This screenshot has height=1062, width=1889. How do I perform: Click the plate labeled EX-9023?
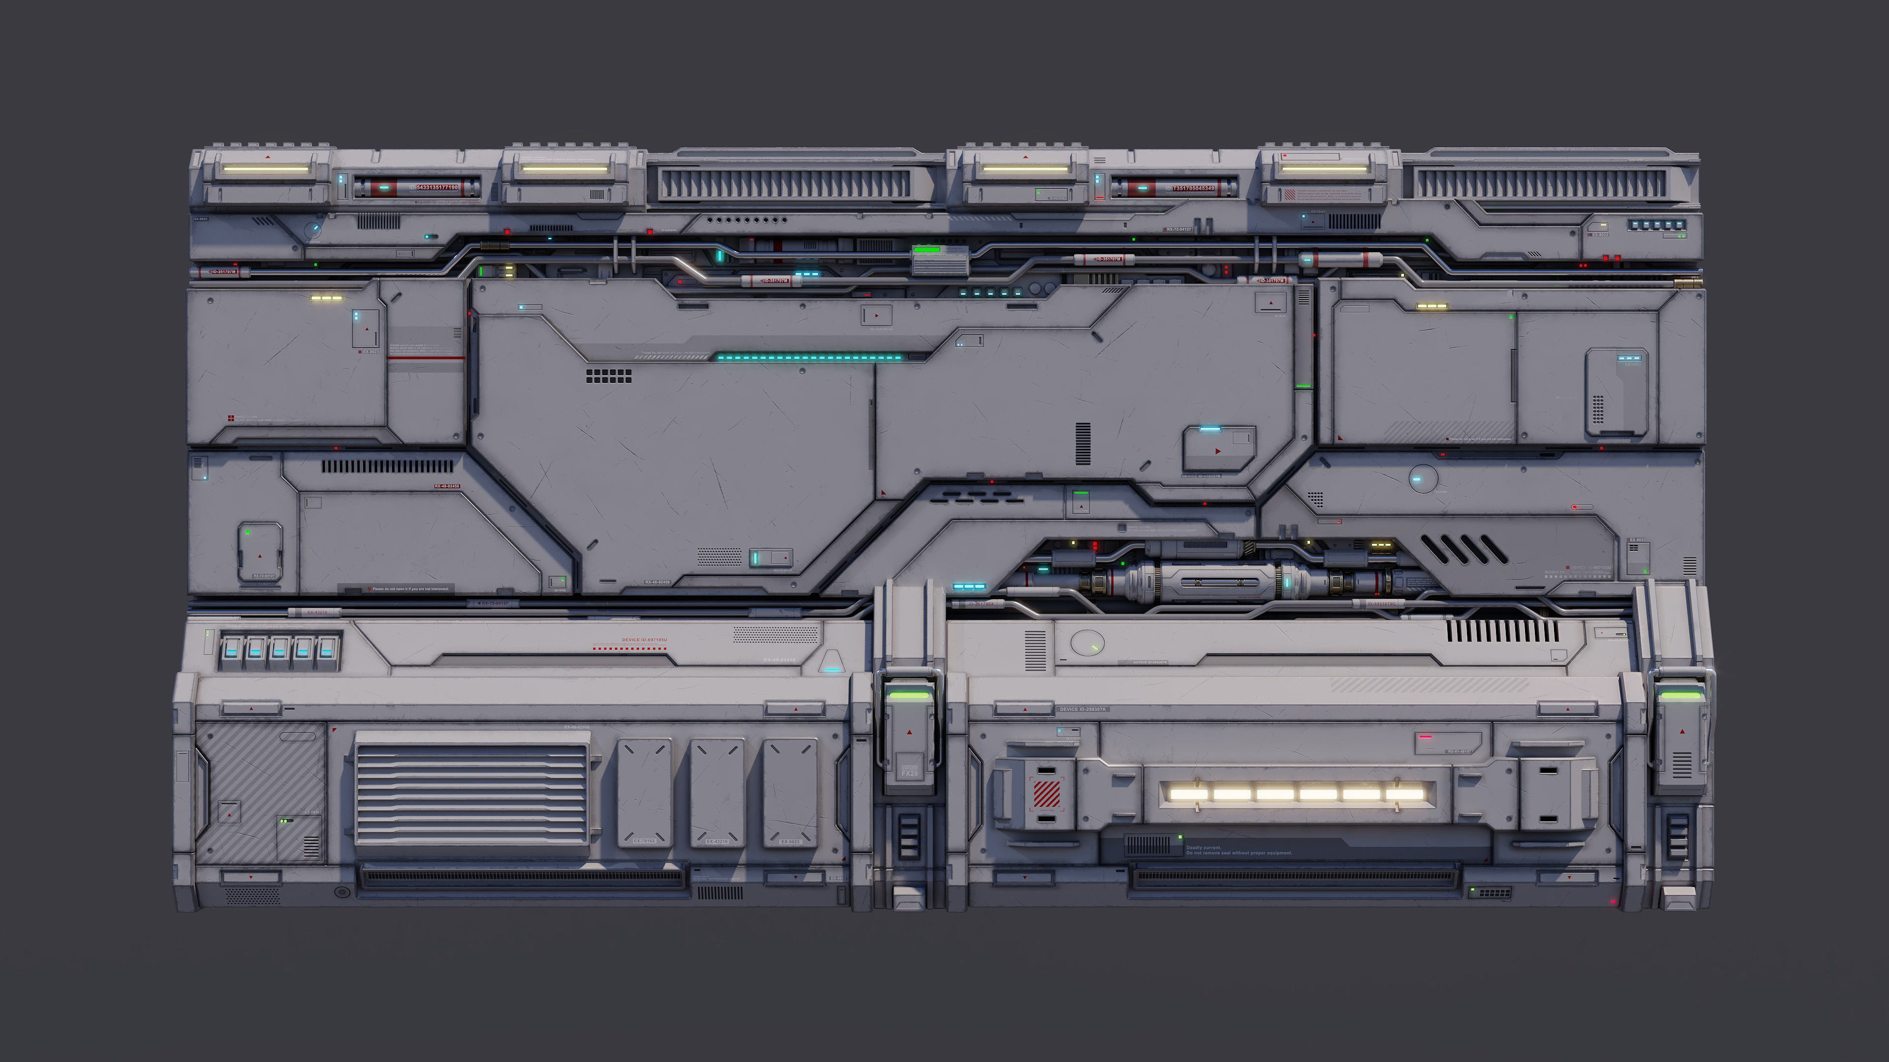tap(790, 793)
